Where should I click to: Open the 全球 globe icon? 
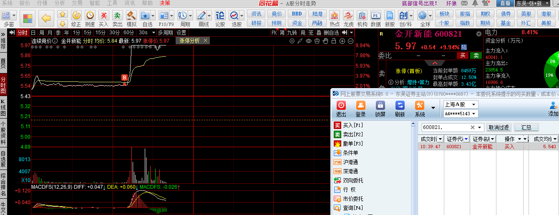(423, 16)
